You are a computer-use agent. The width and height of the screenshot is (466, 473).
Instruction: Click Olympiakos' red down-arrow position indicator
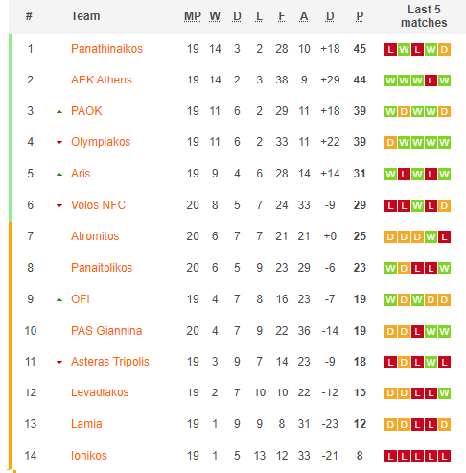click(x=59, y=142)
